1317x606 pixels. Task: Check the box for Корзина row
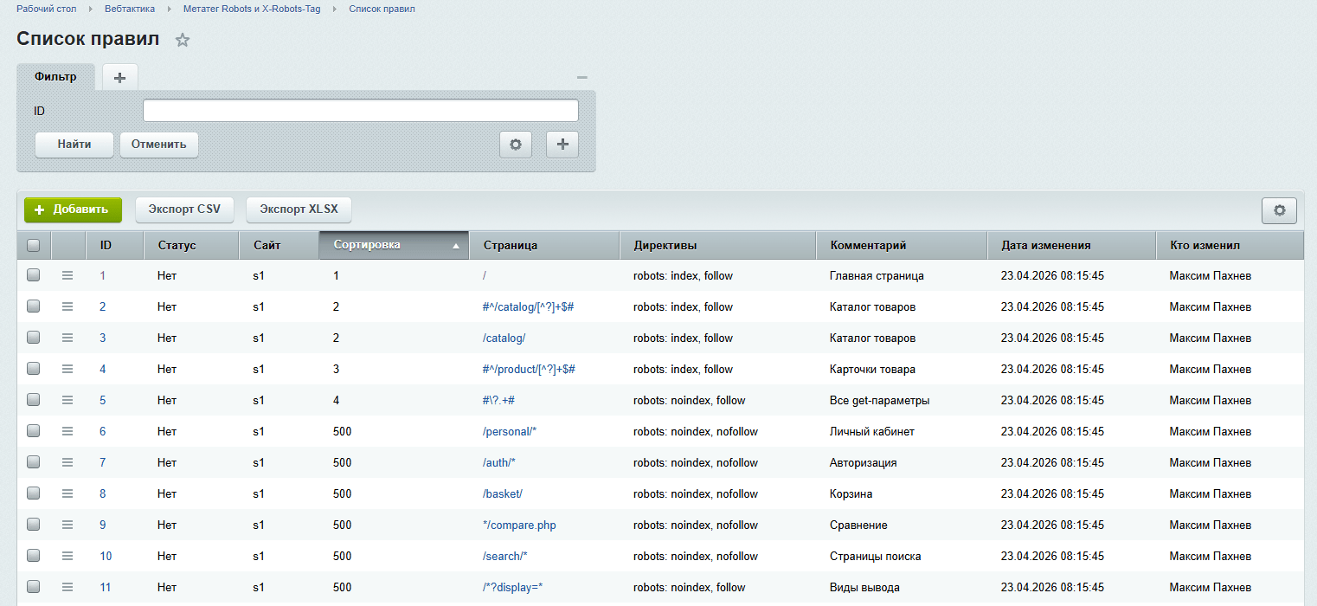click(34, 493)
